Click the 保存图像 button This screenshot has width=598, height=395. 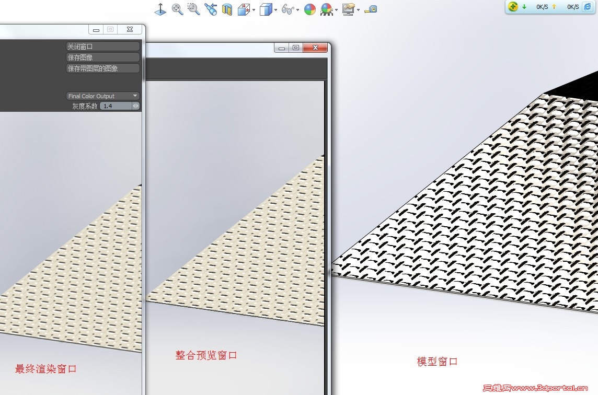click(103, 57)
